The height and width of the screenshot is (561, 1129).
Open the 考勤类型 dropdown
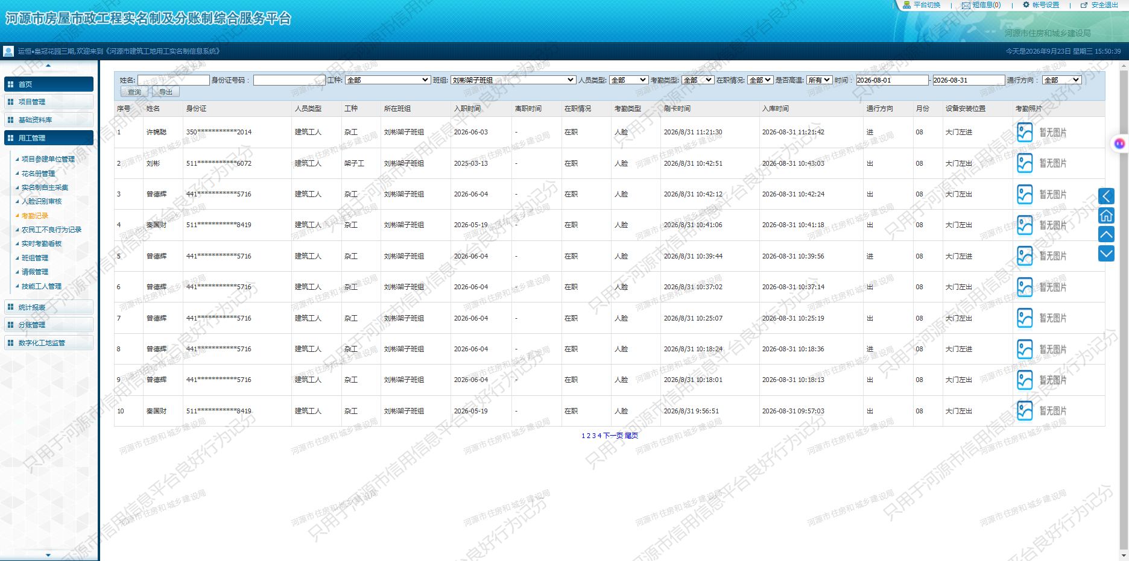click(698, 80)
